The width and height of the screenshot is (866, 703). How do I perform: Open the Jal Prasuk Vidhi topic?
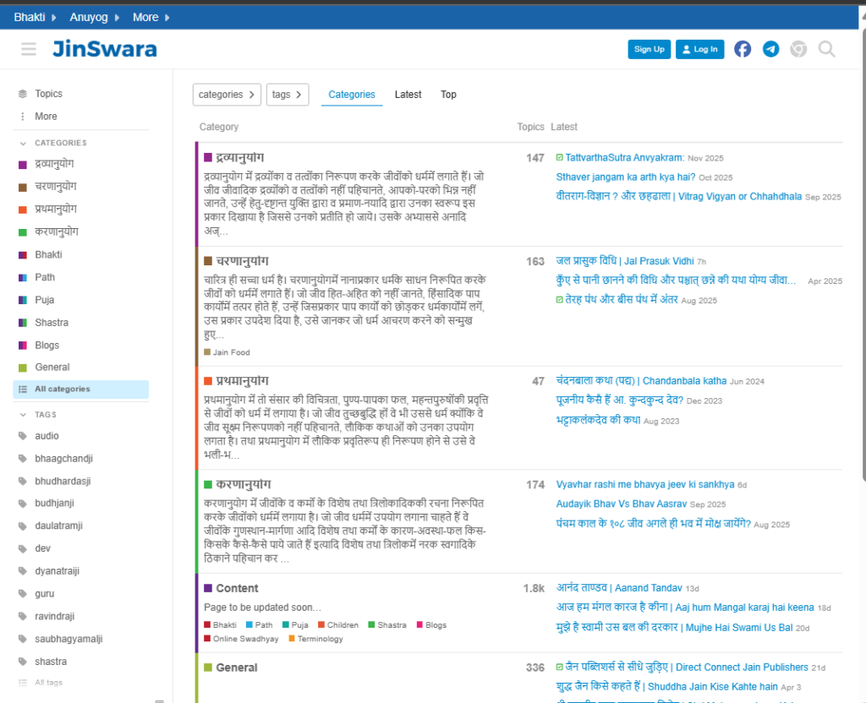coord(625,261)
